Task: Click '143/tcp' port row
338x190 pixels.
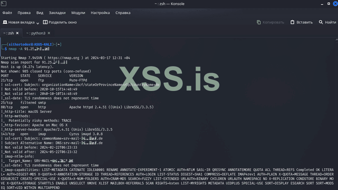Action: [52, 134]
